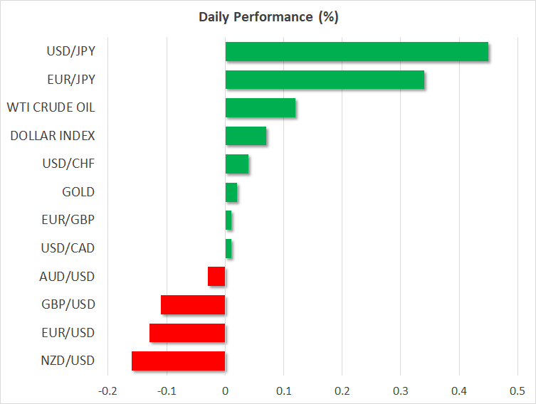
Task: Select the small Gold bar
Action: [x=231, y=192]
